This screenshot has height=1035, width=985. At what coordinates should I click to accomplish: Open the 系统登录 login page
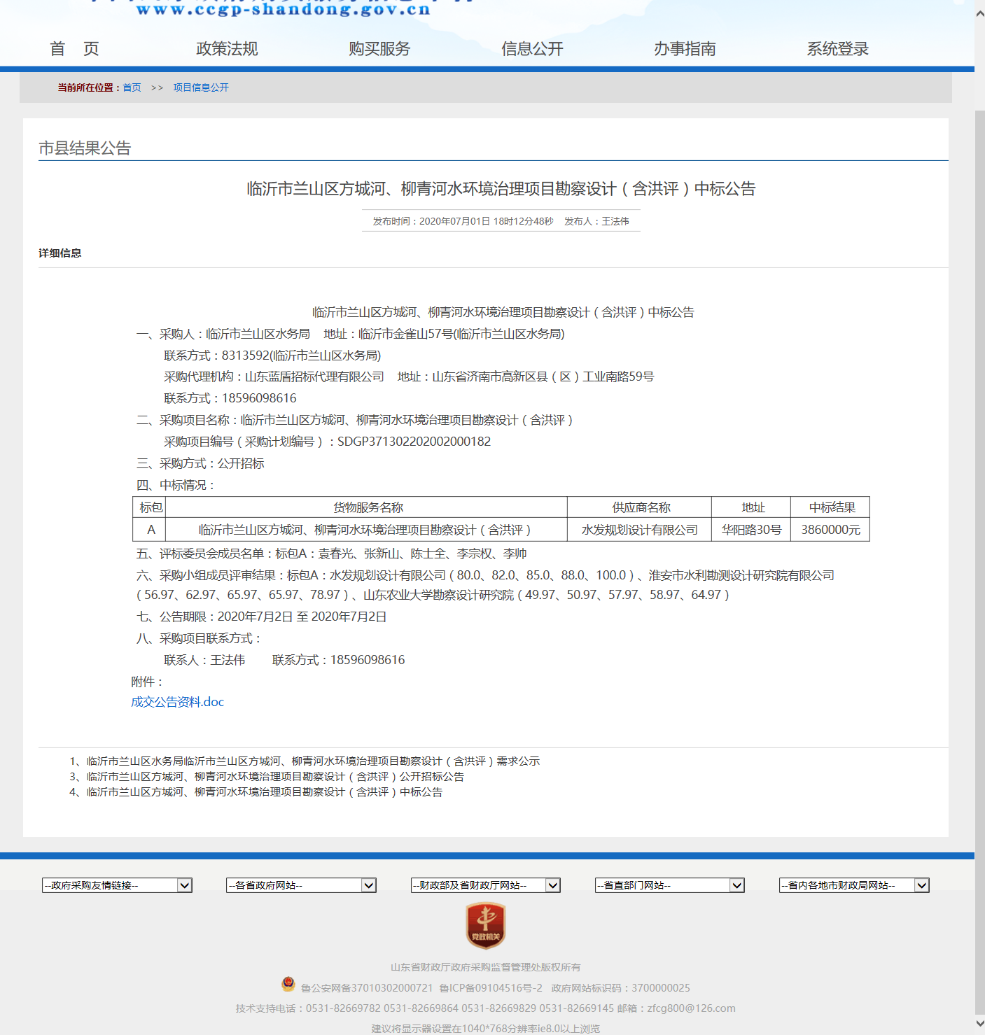837,49
